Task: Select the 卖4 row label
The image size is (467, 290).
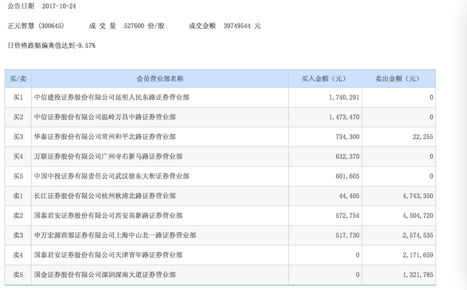Action: point(18,255)
